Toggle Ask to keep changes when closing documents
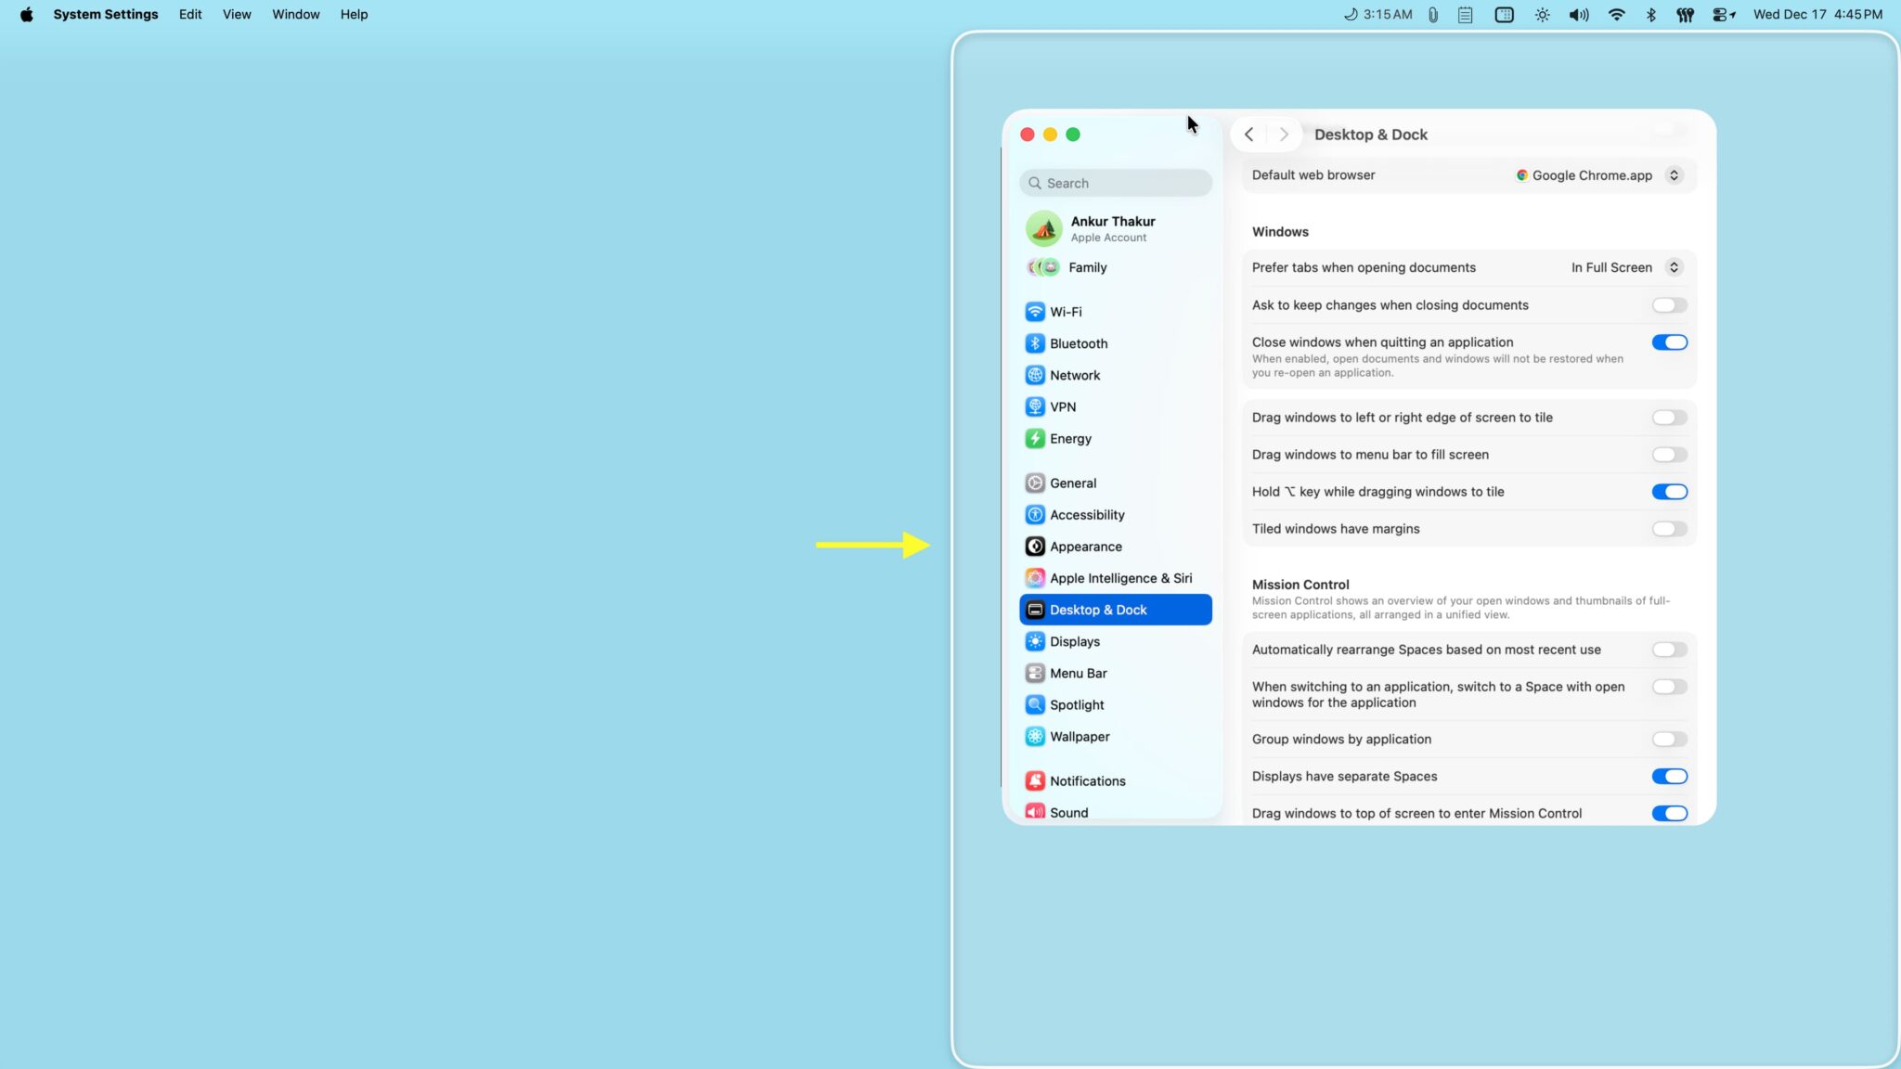Screen dimensions: 1901x1069 coord(1669,305)
